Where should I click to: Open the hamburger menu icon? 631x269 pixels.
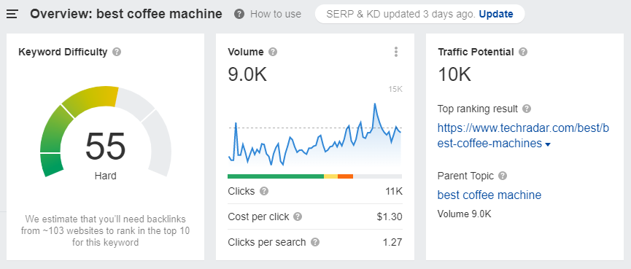tap(12, 14)
